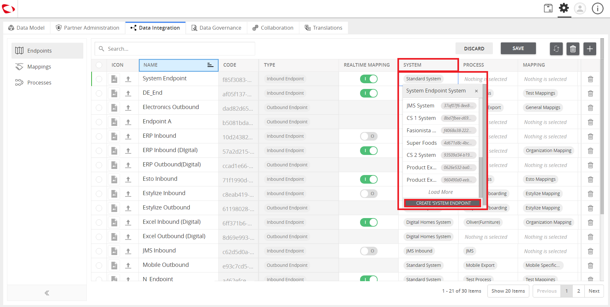Open Show 20 Items page size dropdown
The height and width of the screenshot is (307, 610).
point(508,291)
